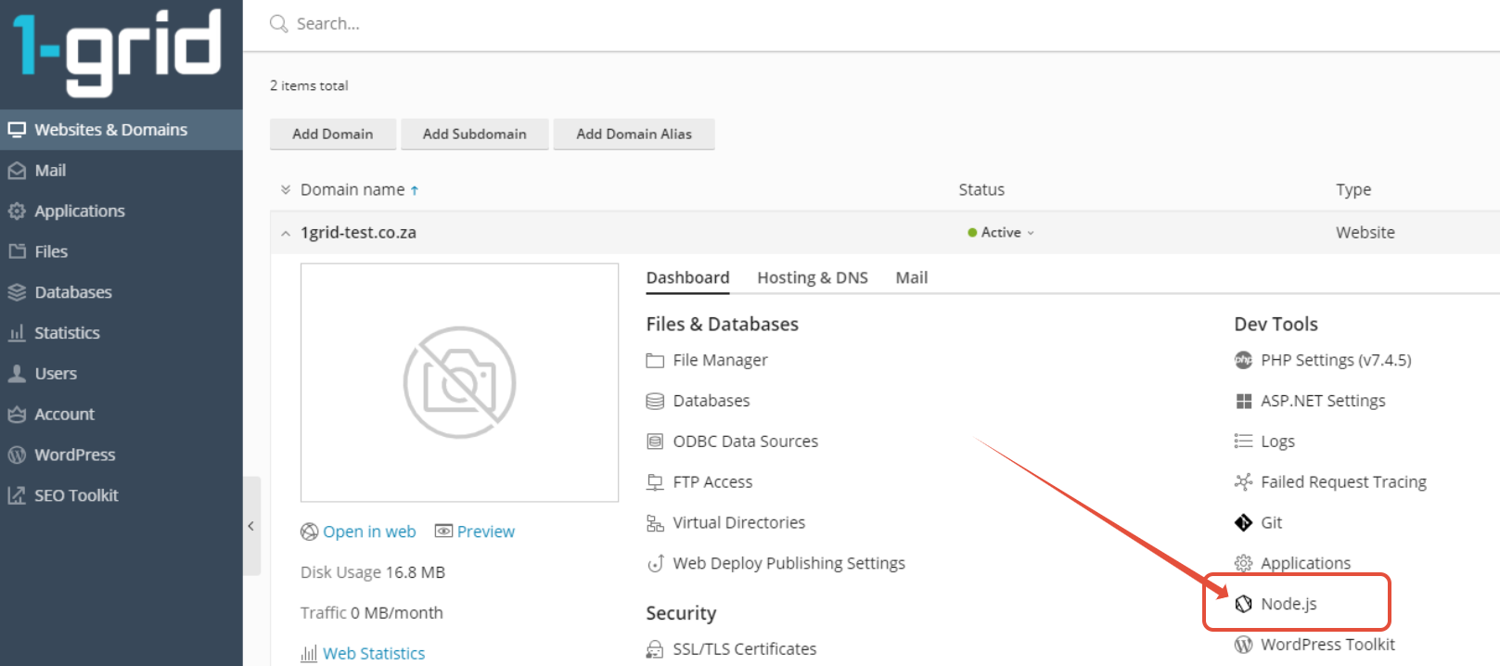Image resolution: width=1500 pixels, height=666 pixels.
Task: Click the 1grid-test.co.za domain name
Action: pyautogui.click(x=358, y=233)
